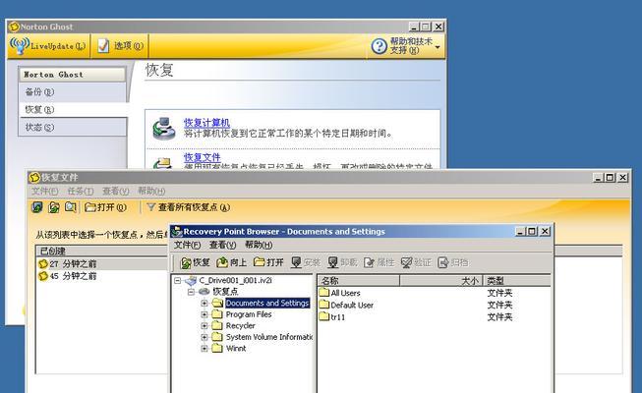Sort by the 名称 column header

pos(359,280)
